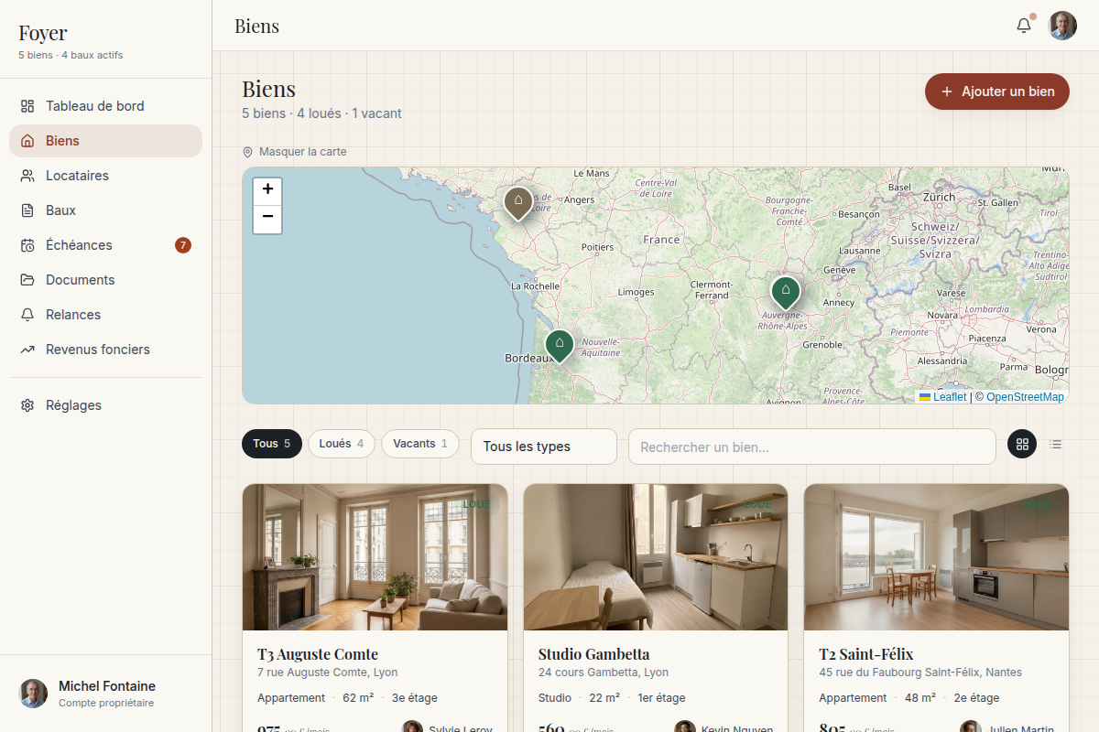Open Échéances section
The image size is (1099, 732).
[105, 245]
